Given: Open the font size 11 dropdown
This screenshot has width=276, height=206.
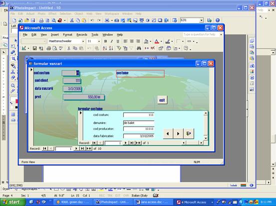Looking at the screenshot, I should tap(99, 41).
